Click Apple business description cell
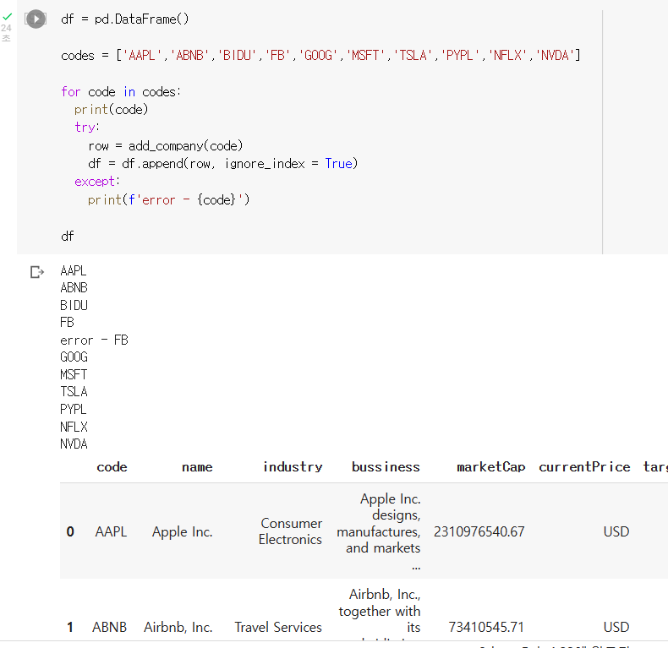This screenshot has width=668, height=648. pos(379,531)
